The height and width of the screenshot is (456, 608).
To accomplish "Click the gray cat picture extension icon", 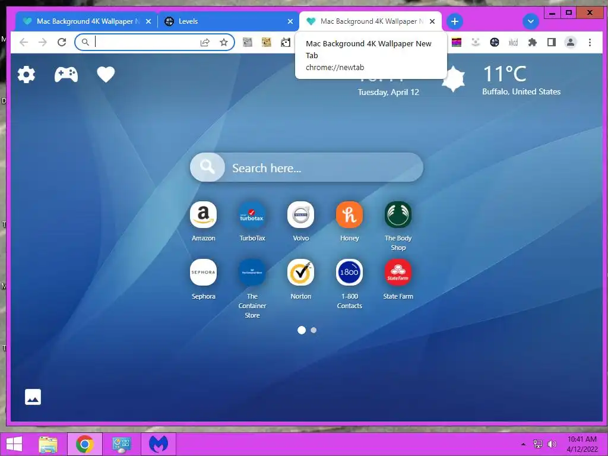I will [248, 42].
